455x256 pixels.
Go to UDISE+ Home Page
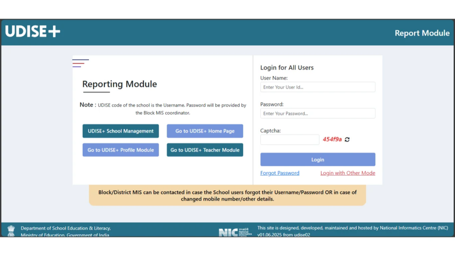pos(205,131)
